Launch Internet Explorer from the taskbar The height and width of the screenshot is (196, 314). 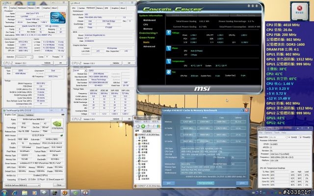coord(14,193)
